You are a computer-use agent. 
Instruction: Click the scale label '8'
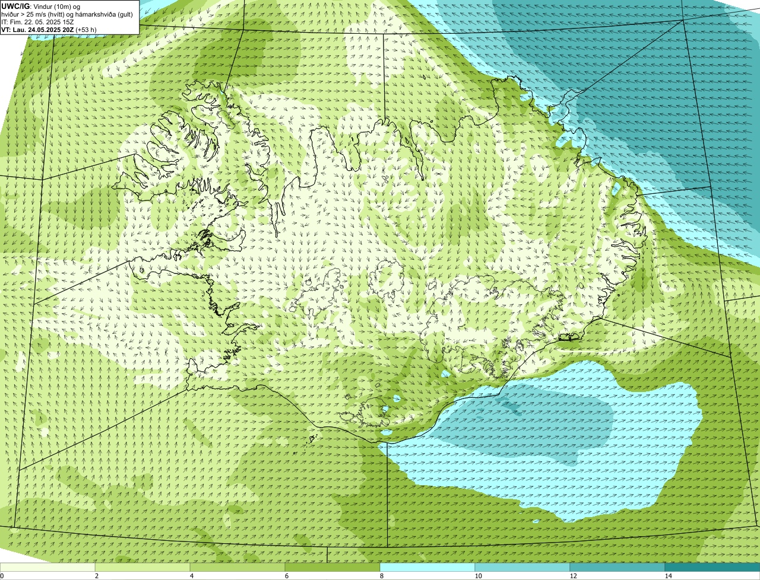click(381, 576)
